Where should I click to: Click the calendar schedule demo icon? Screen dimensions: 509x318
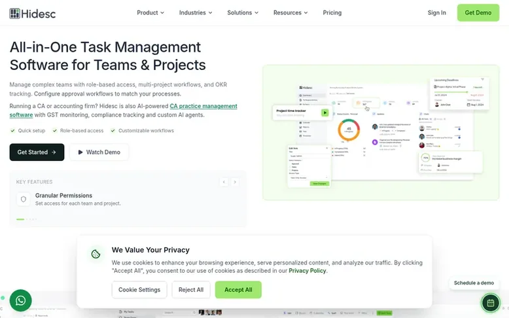491,303
